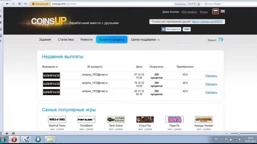
Task: Select the Аллоды Онлайн game icon
Action: tap(204, 120)
